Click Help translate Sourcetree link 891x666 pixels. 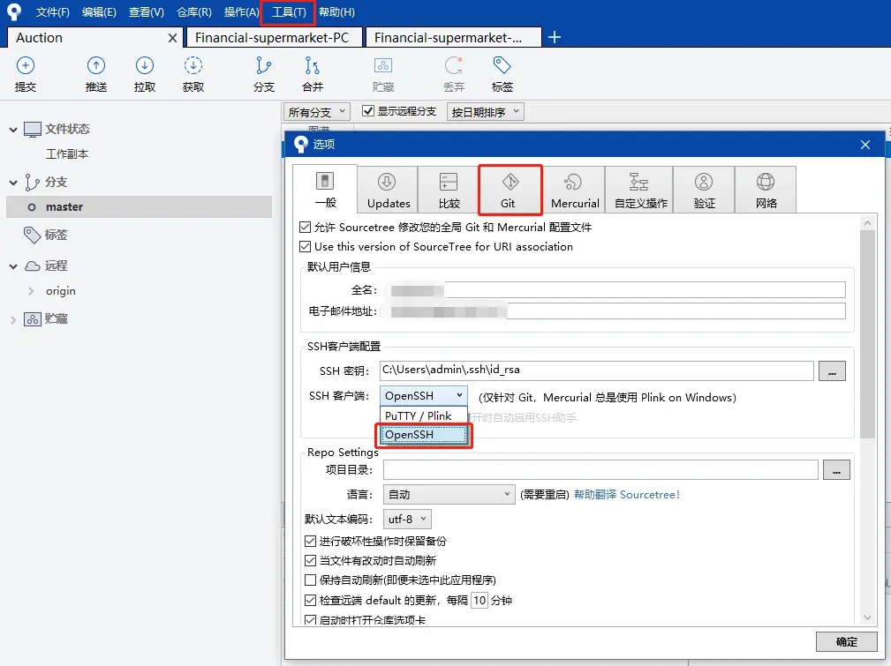[x=626, y=495]
